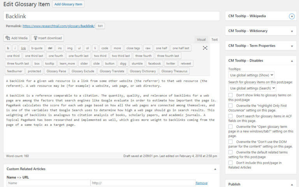Click the Remove related article link

click(x=201, y=183)
